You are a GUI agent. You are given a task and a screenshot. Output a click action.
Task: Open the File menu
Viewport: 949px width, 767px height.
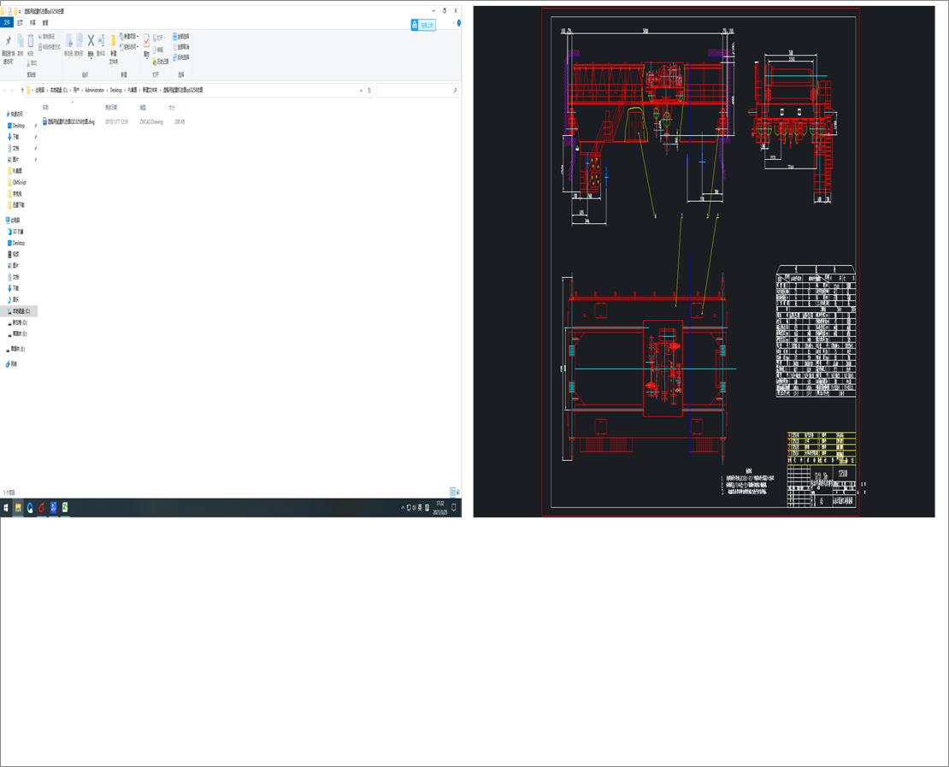click(7, 23)
